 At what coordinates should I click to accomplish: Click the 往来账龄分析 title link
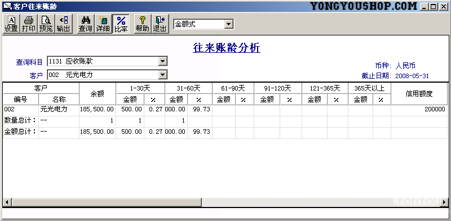click(x=227, y=48)
